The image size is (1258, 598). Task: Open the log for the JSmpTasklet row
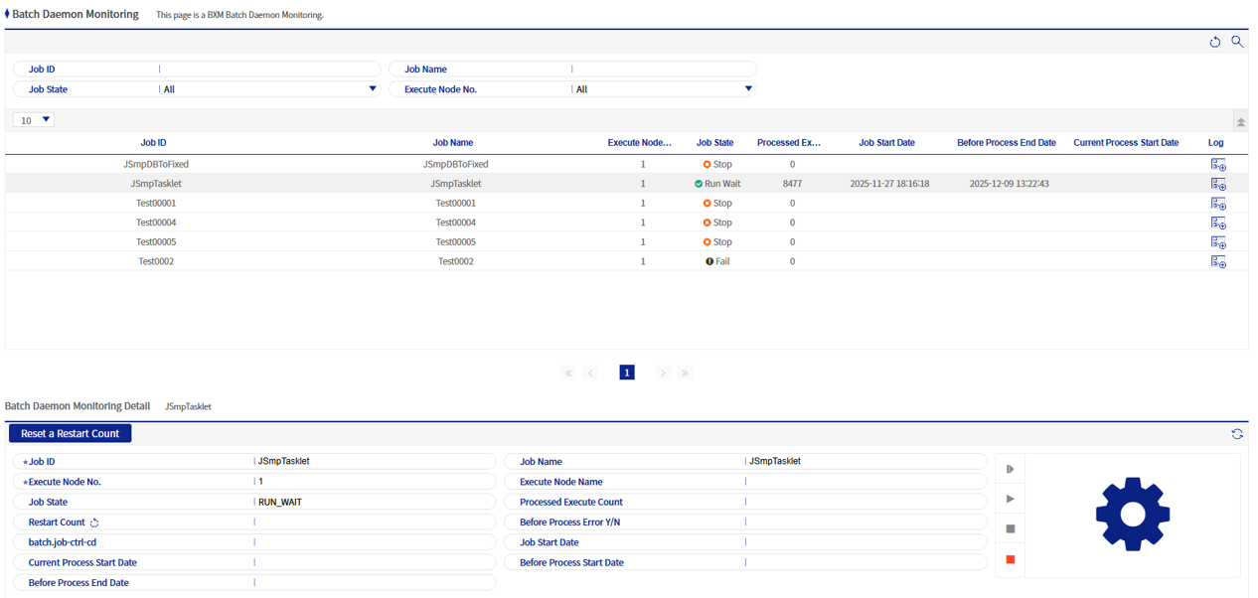[x=1217, y=184]
